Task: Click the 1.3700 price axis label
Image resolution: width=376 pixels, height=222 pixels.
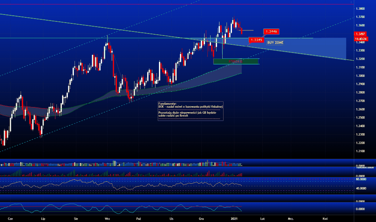Action: tap(360, 17)
